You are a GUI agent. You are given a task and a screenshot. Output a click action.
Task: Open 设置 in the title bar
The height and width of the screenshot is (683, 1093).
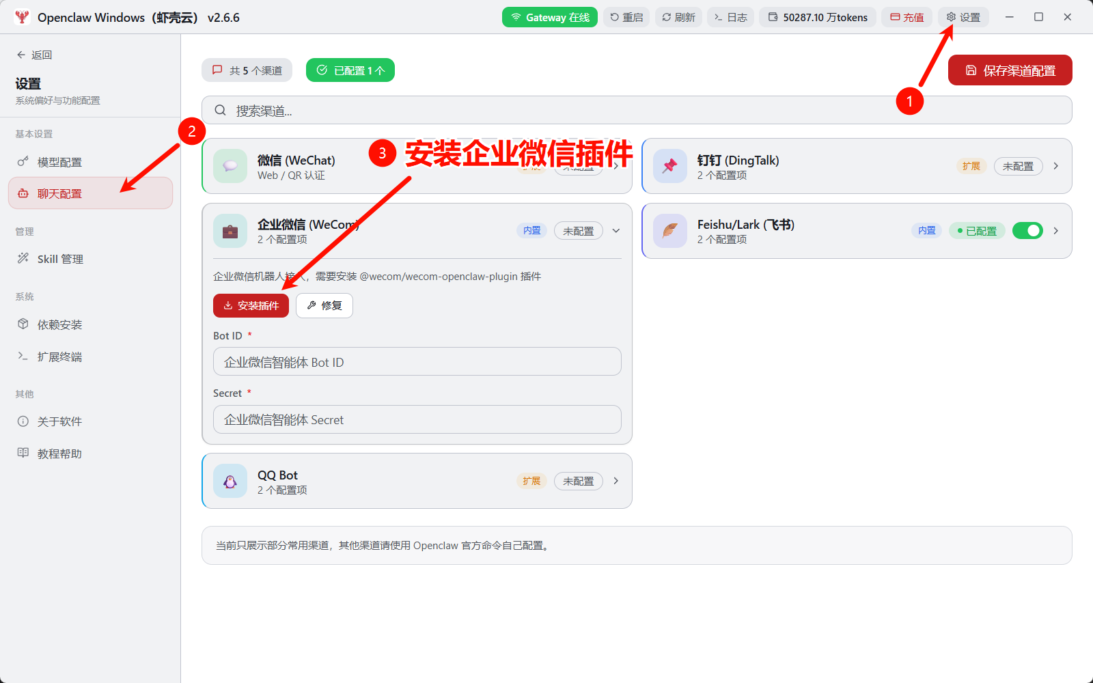[963, 17]
